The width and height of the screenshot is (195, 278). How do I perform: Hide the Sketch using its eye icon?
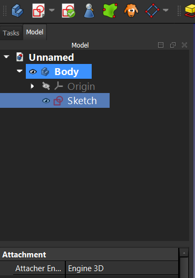[x=46, y=101]
